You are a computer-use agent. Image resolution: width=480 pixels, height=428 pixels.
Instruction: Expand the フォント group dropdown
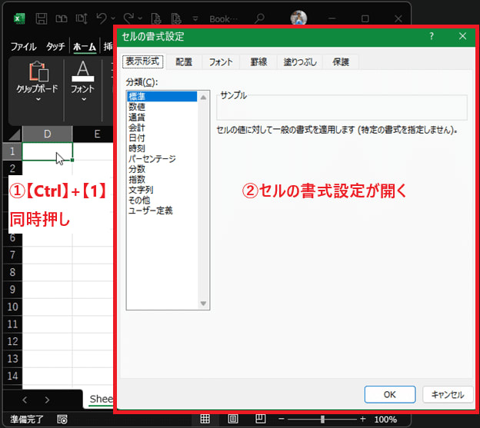coord(83,99)
